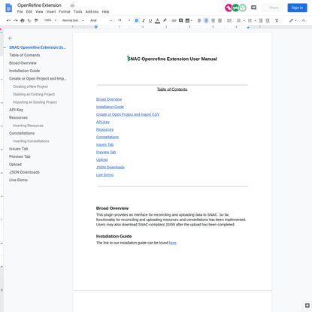The height and width of the screenshot is (312, 312).
Task: Click the Undo icon
Action: tap(9, 20)
